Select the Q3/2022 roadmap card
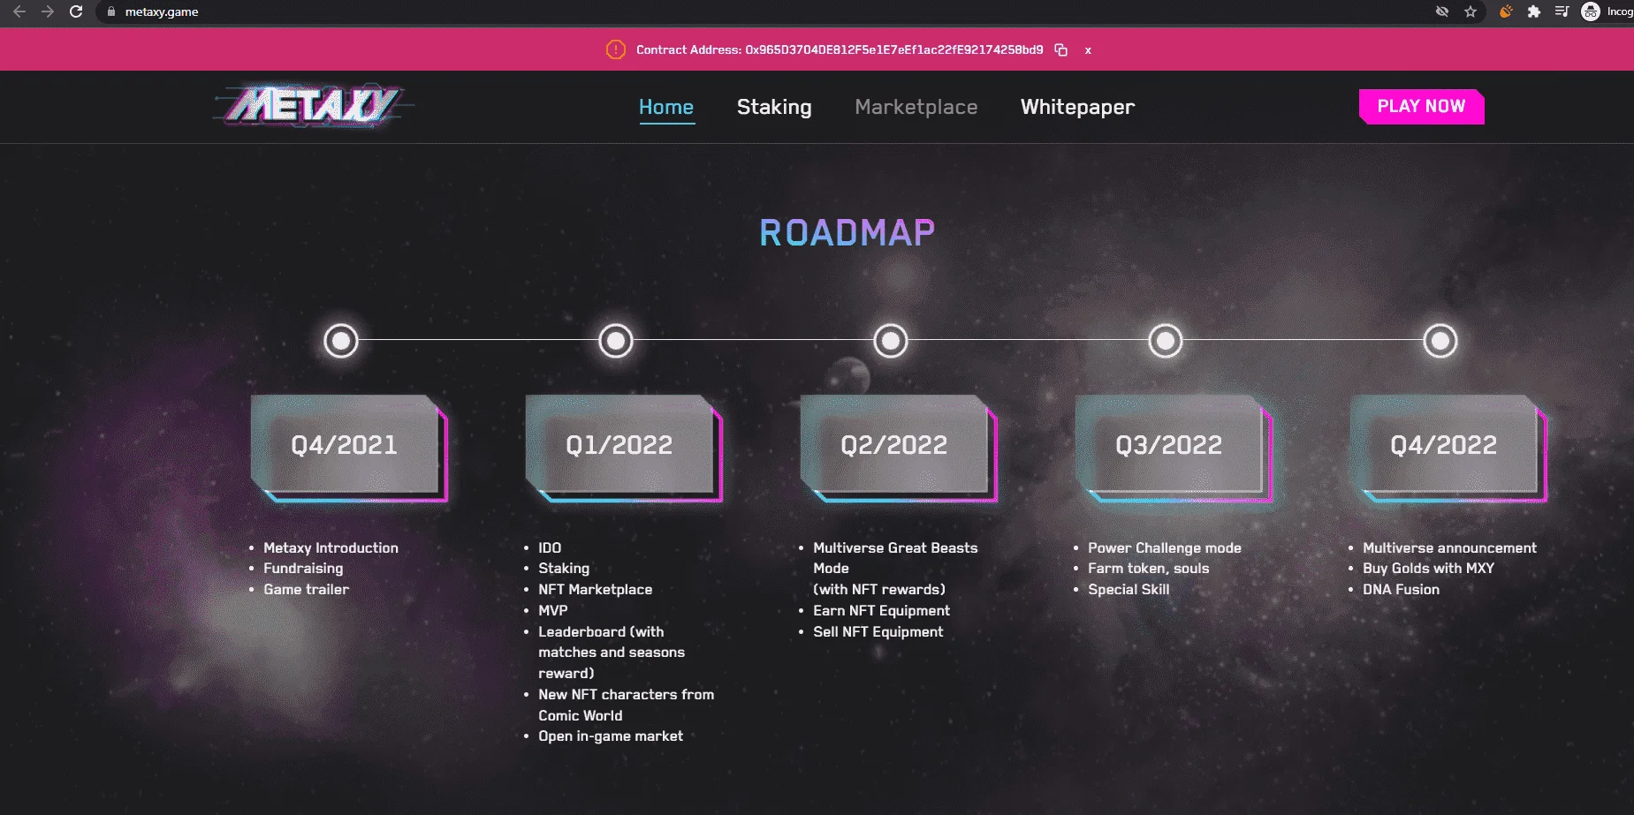The height and width of the screenshot is (815, 1634). pyautogui.click(x=1174, y=448)
